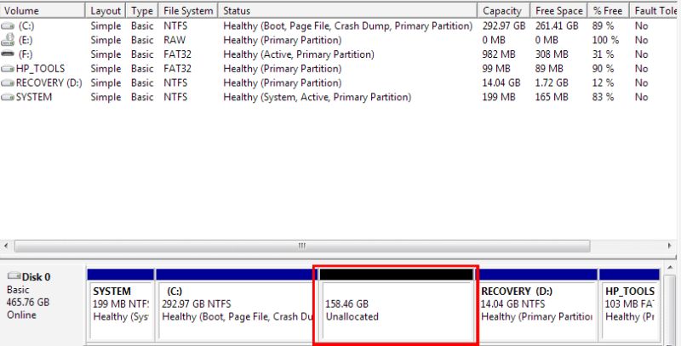This screenshot has height=346, width=681.
Task: Click the SYSTEM volume name in the list
Action: (x=34, y=97)
